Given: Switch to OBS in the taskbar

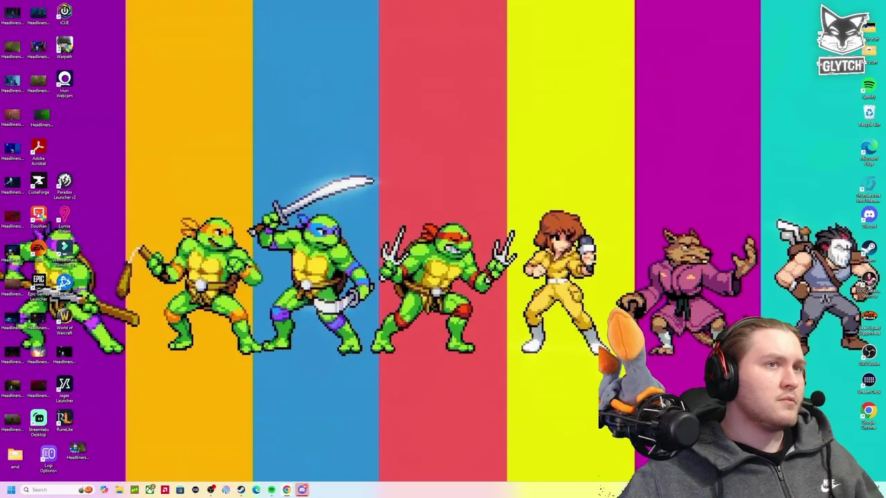Looking at the screenshot, I should pos(211,490).
